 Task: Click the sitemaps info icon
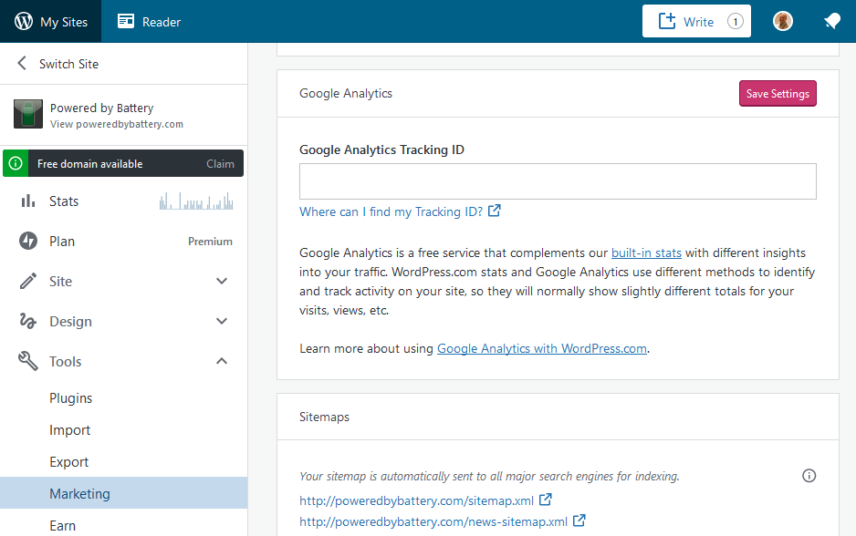tap(809, 476)
